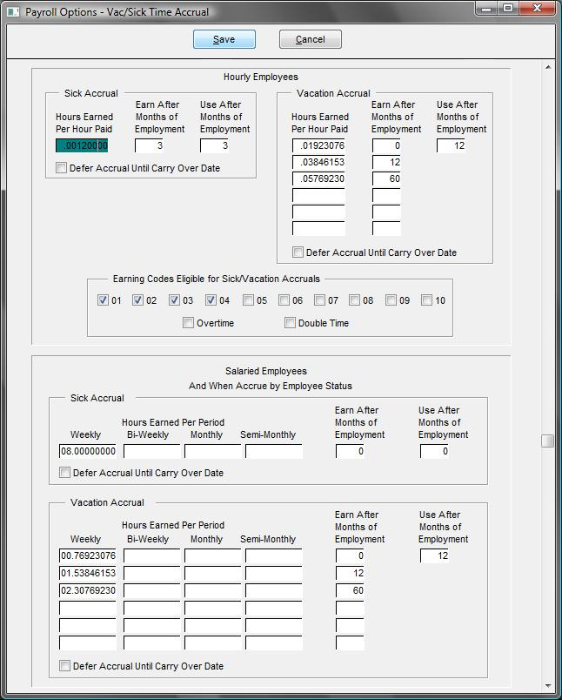Check earning code 07

pyautogui.click(x=319, y=300)
